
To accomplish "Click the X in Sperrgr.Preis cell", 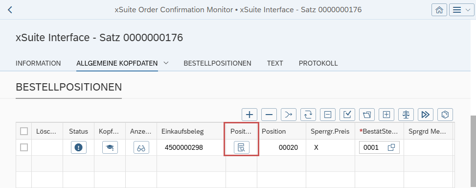I will [317, 147].
